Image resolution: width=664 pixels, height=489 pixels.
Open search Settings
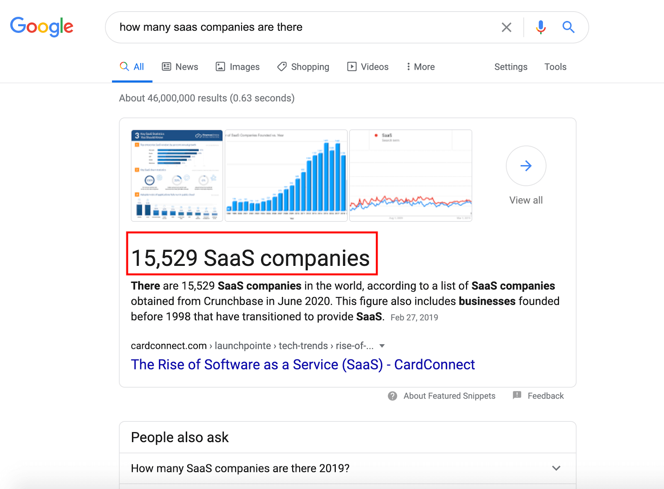(510, 67)
